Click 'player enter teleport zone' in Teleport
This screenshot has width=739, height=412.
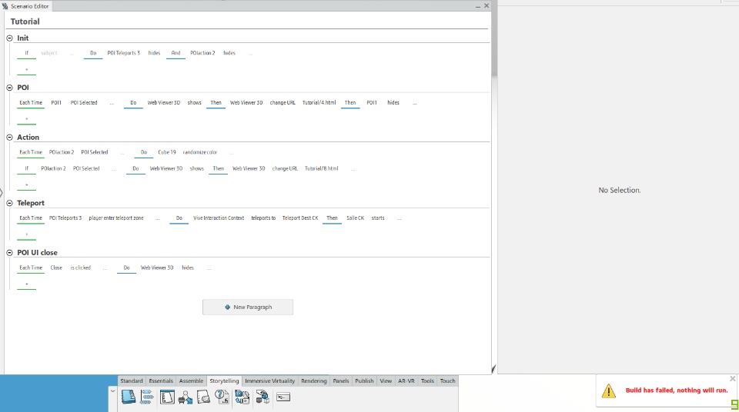pos(116,218)
